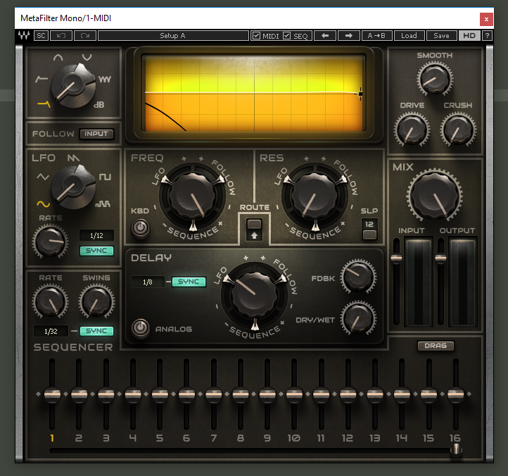
Task: Click the SMOOTH knob
Action: (435, 78)
